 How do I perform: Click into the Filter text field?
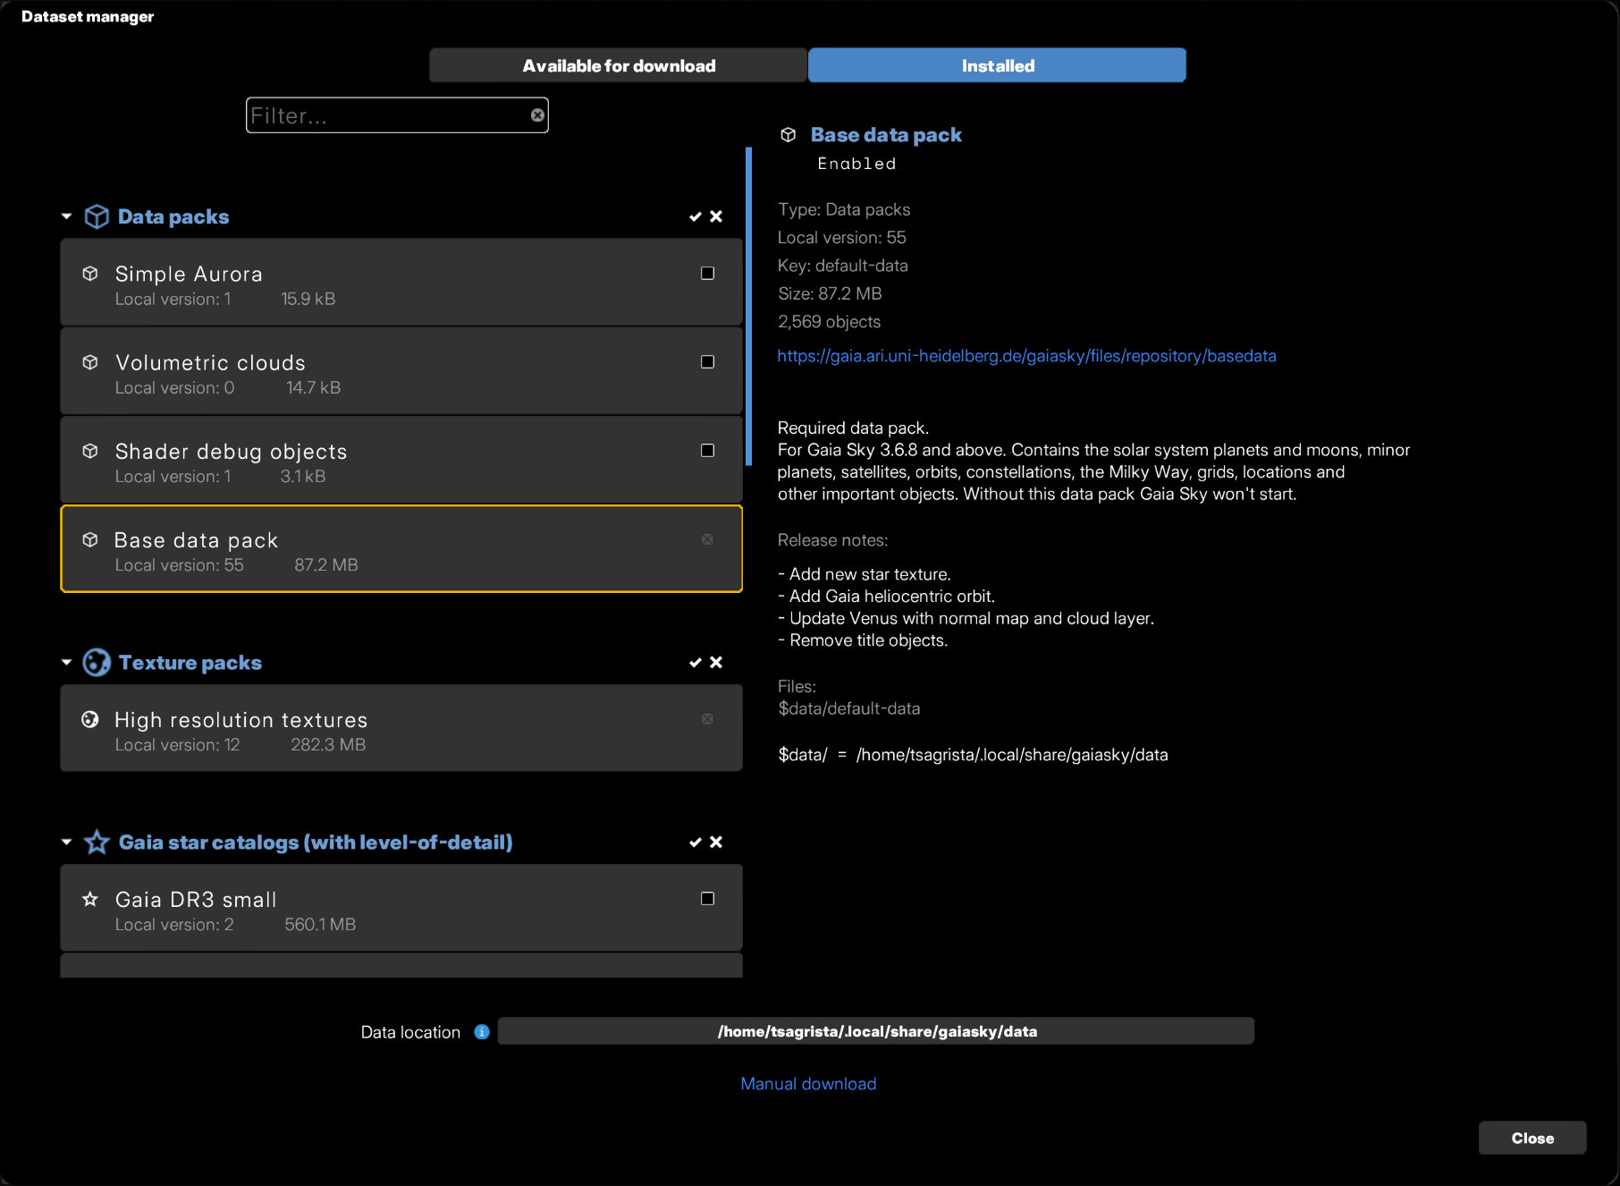(x=389, y=116)
